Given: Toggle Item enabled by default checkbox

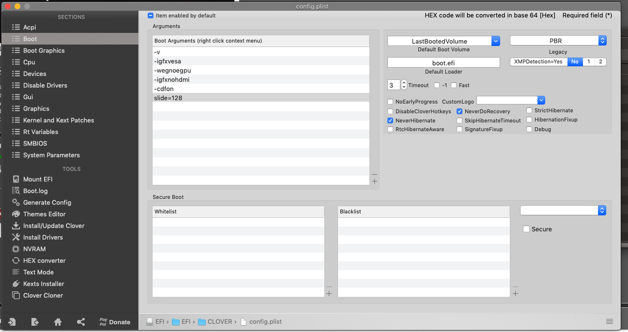Looking at the screenshot, I should pos(151,16).
